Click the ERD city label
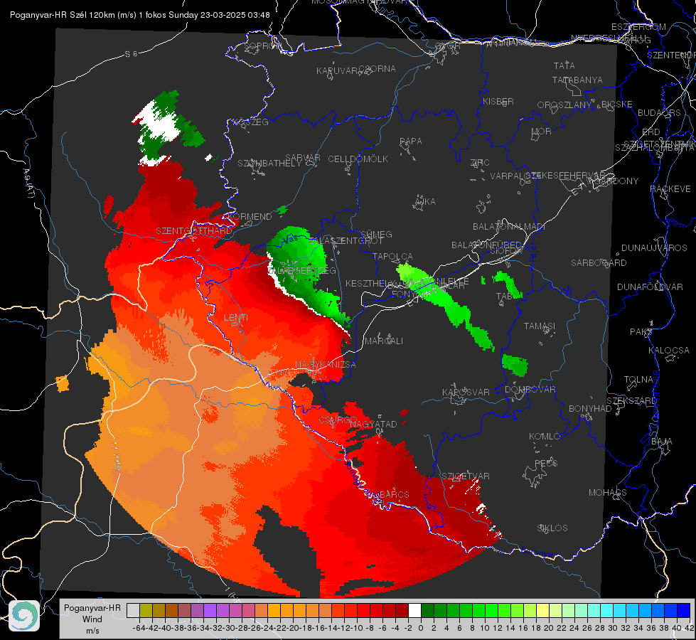696x640 pixels. [x=651, y=132]
